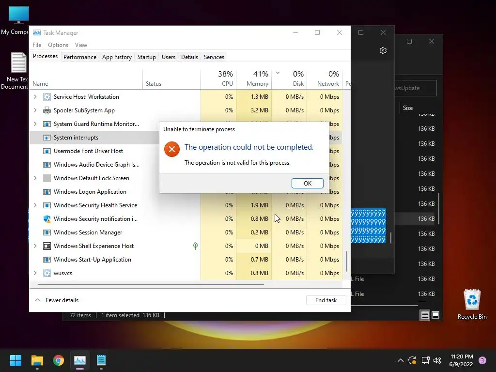
Task: Expand Windows Security Health Service row
Action: click(x=35, y=205)
